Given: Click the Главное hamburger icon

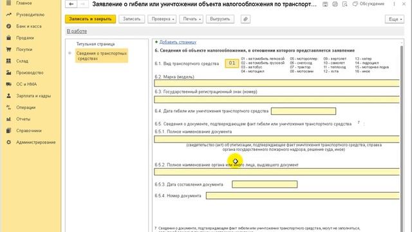Looking at the screenshot, I should tap(8, 3).
